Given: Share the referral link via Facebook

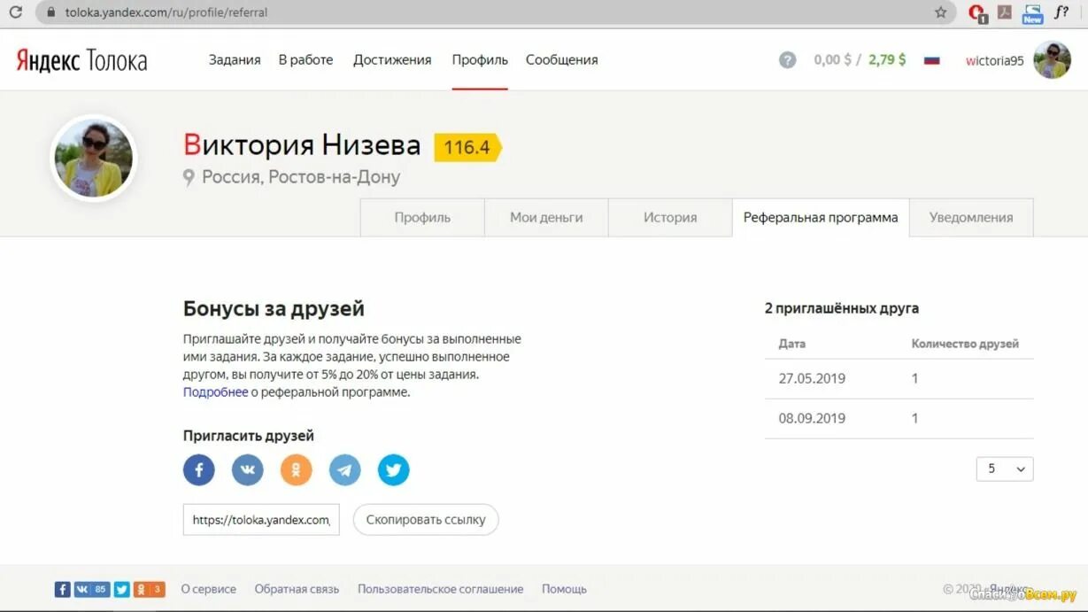Looking at the screenshot, I should pyautogui.click(x=199, y=469).
